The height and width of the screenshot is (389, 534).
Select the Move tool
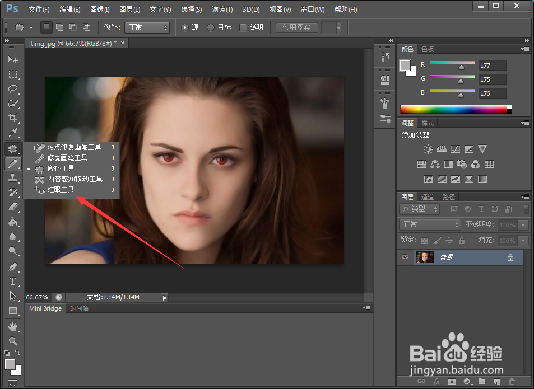(x=13, y=59)
